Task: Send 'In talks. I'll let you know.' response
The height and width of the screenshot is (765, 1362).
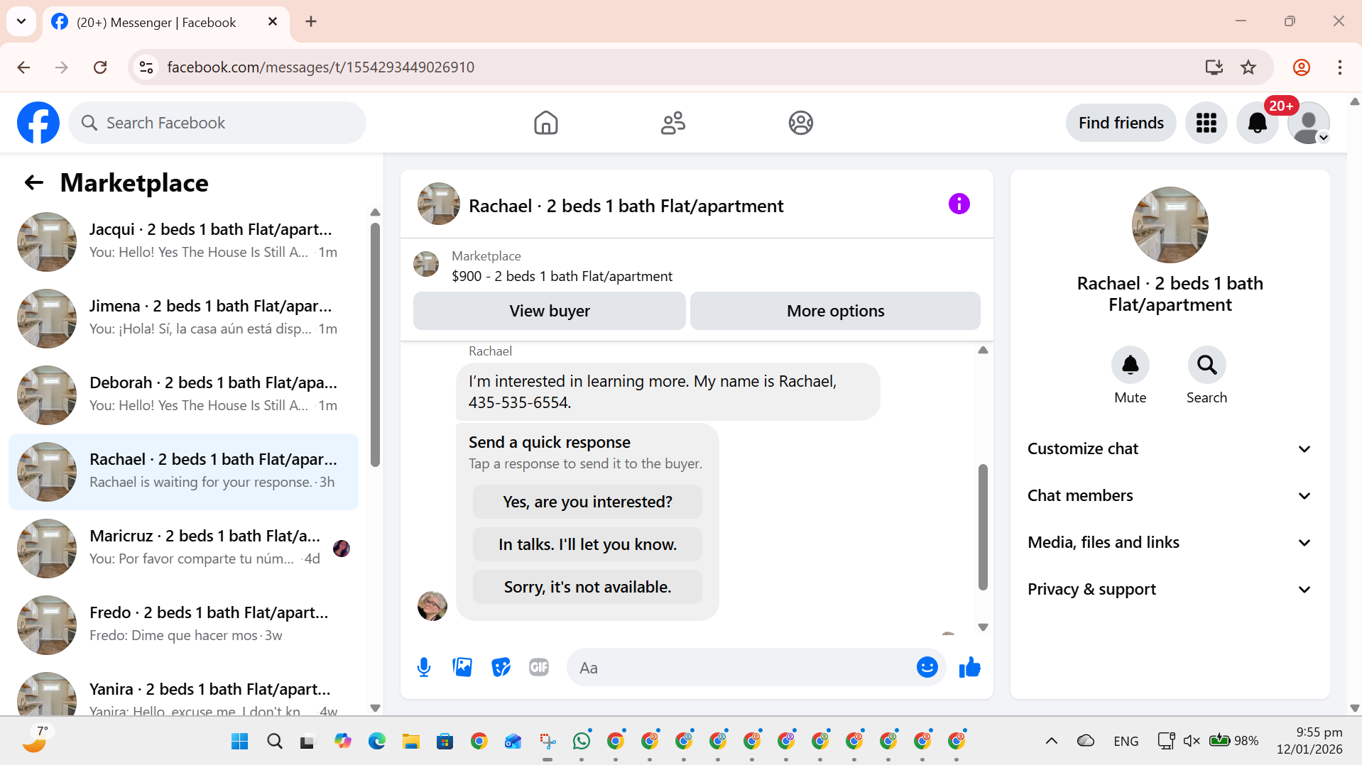Action: (x=587, y=544)
